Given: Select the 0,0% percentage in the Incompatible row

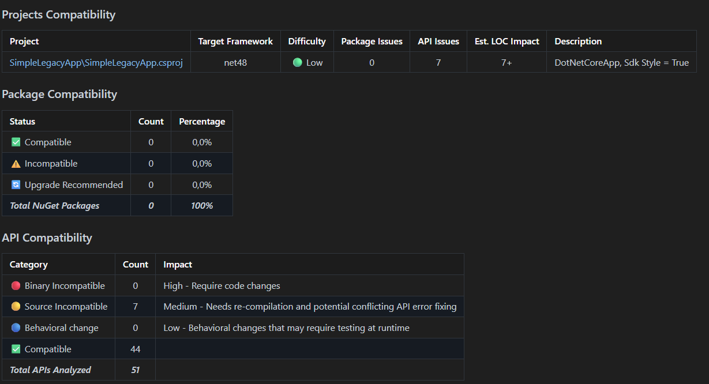Looking at the screenshot, I should (x=202, y=164).
